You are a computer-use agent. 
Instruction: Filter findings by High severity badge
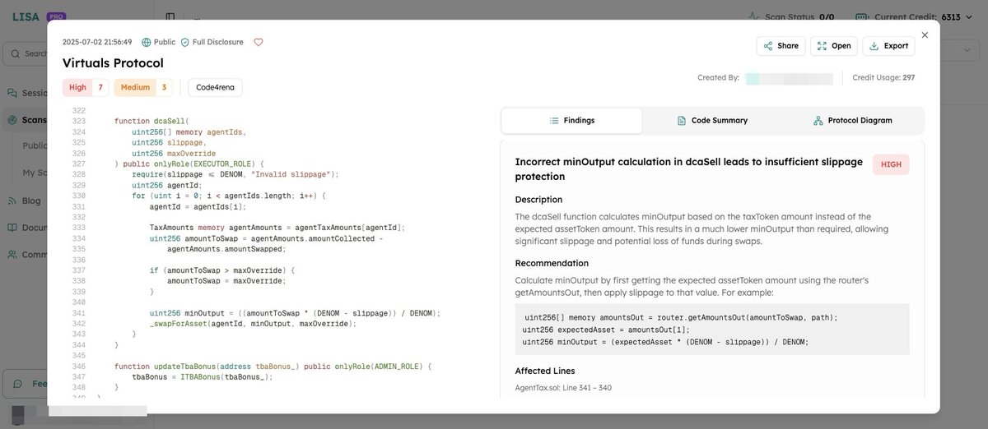click(86, 87)
